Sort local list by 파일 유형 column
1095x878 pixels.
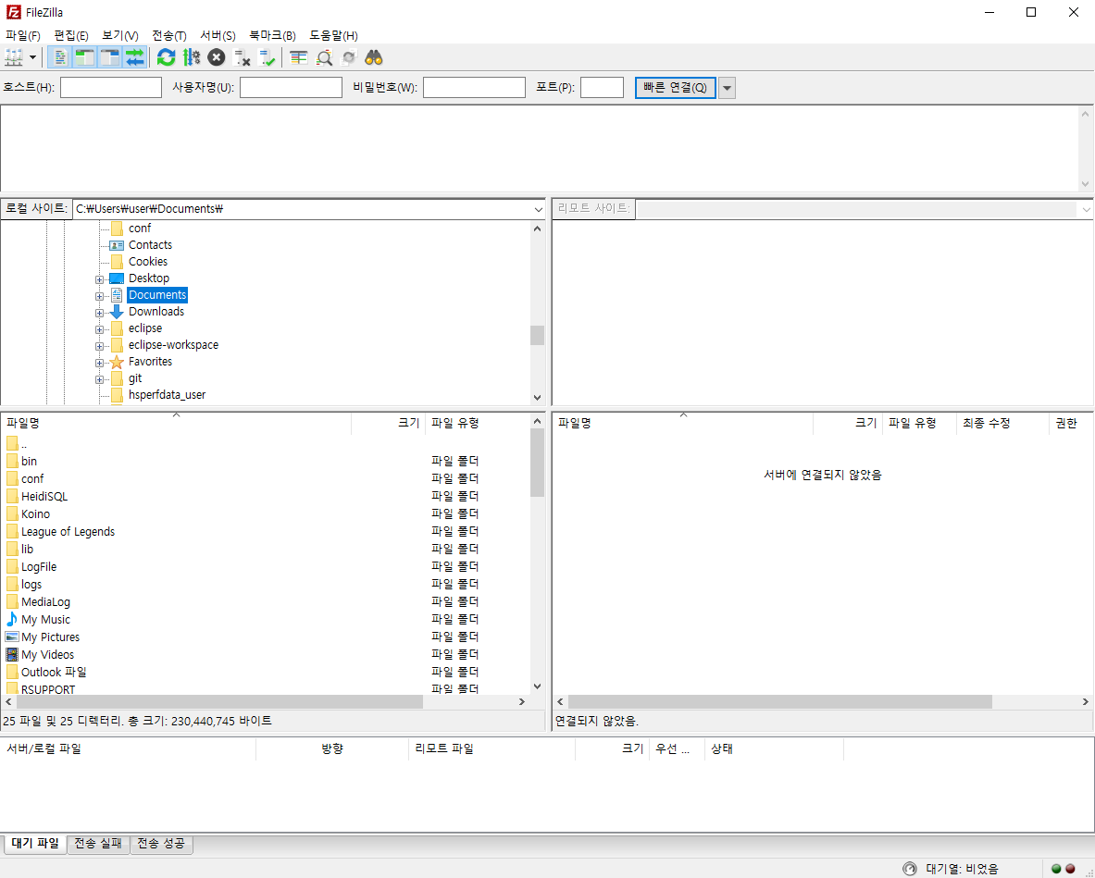[478, 423]
